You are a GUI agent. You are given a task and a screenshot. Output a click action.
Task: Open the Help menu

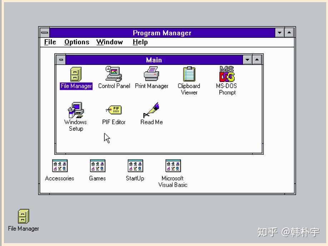140,42
